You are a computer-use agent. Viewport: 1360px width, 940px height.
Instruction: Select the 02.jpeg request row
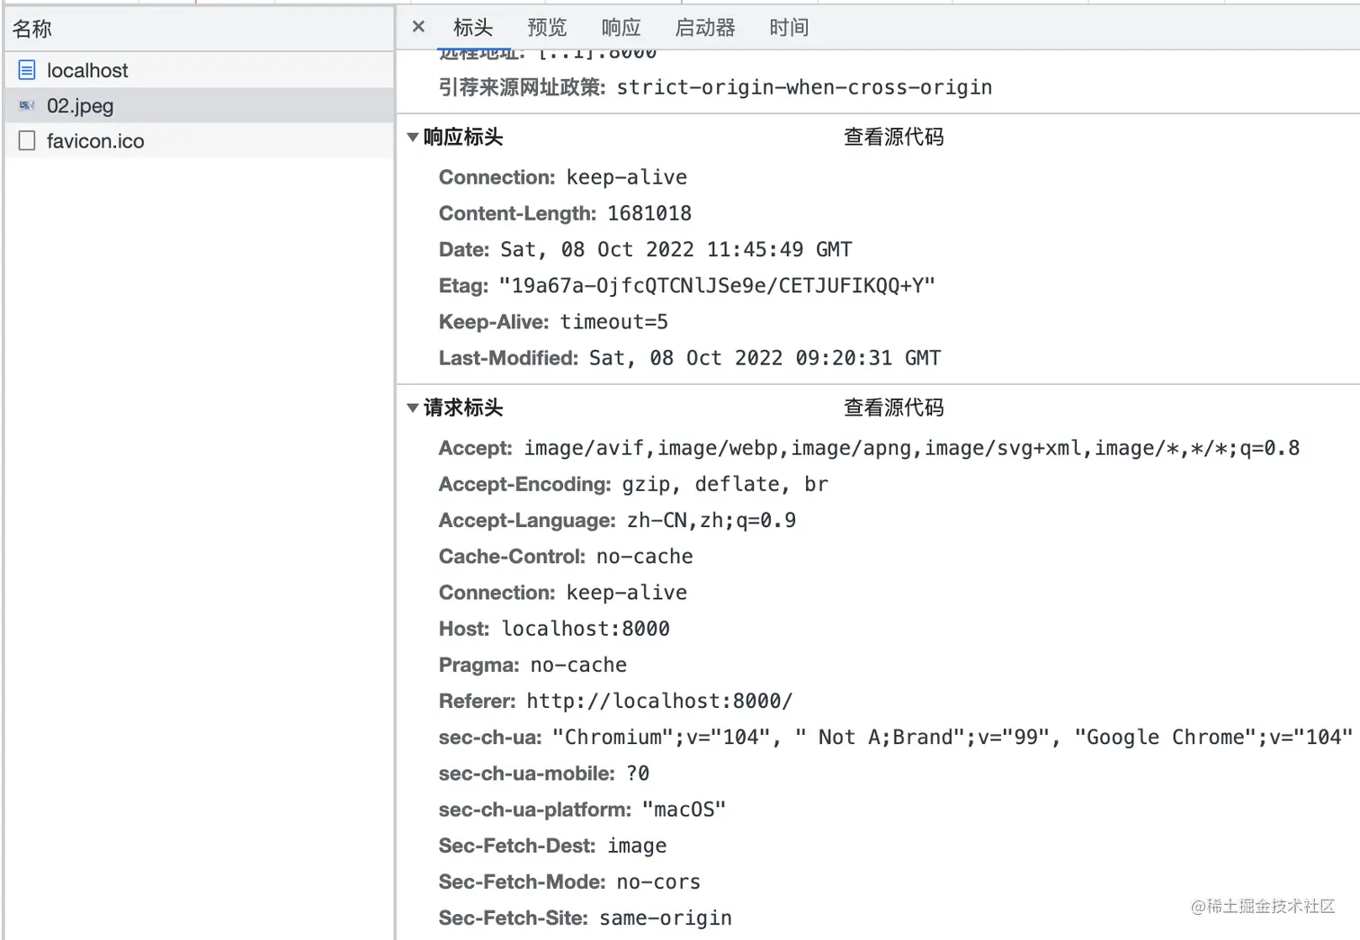[x=199, y=105]
